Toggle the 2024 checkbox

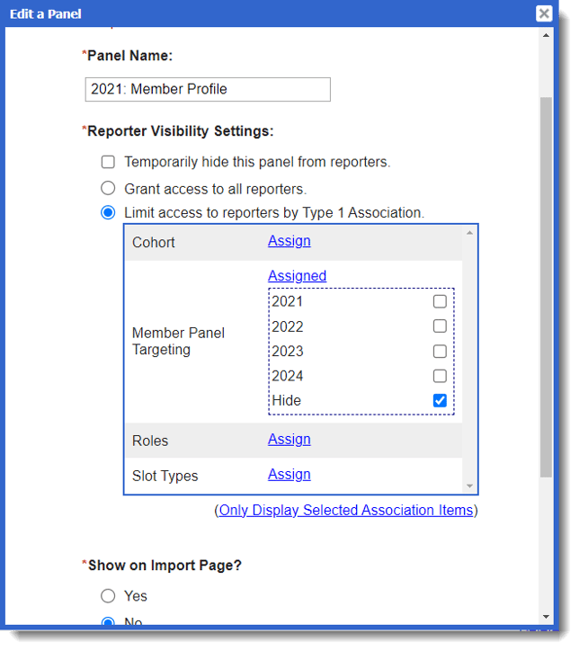[440, 376]
